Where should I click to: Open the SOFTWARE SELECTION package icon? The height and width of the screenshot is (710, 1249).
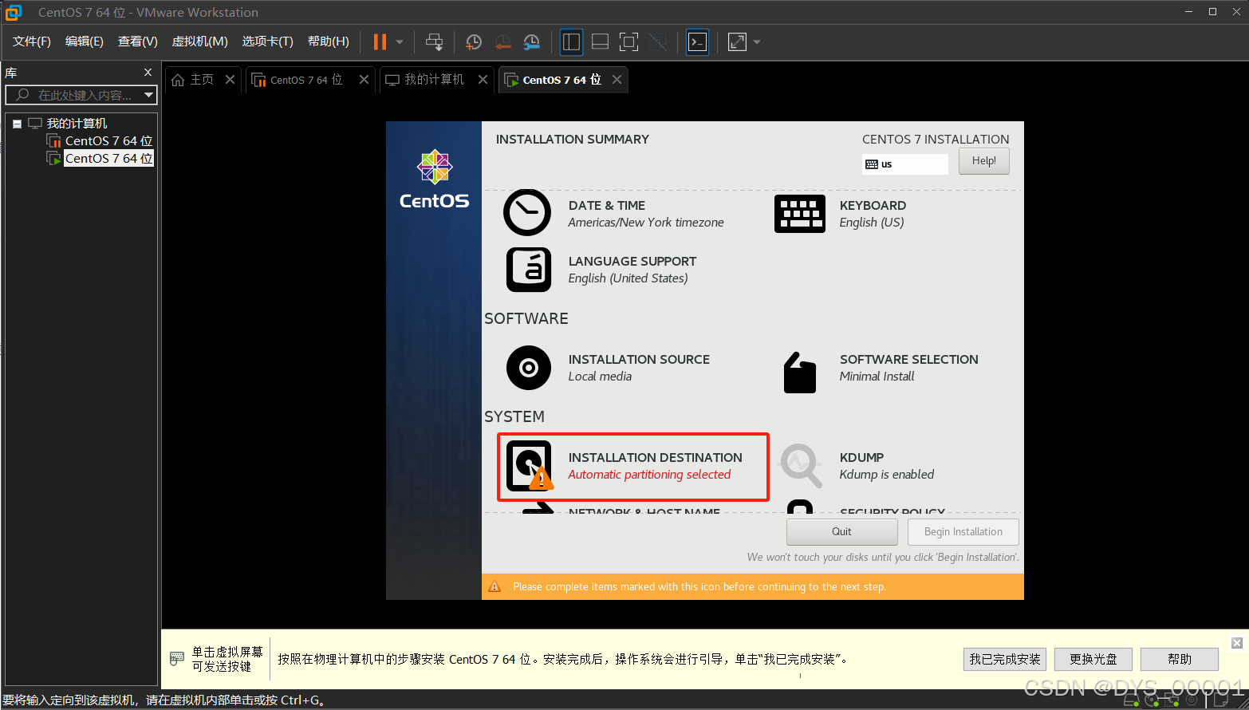pos(800,373)
